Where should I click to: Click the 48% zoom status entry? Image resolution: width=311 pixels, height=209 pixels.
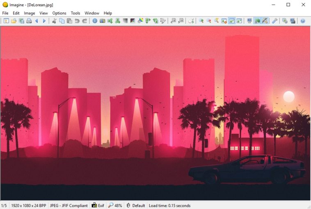coord(115,205)
